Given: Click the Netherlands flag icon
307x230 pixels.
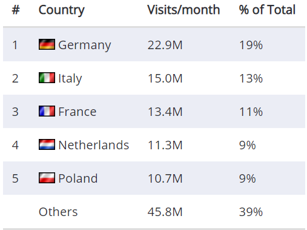Looking at the screenshot, I should point(47,144).
